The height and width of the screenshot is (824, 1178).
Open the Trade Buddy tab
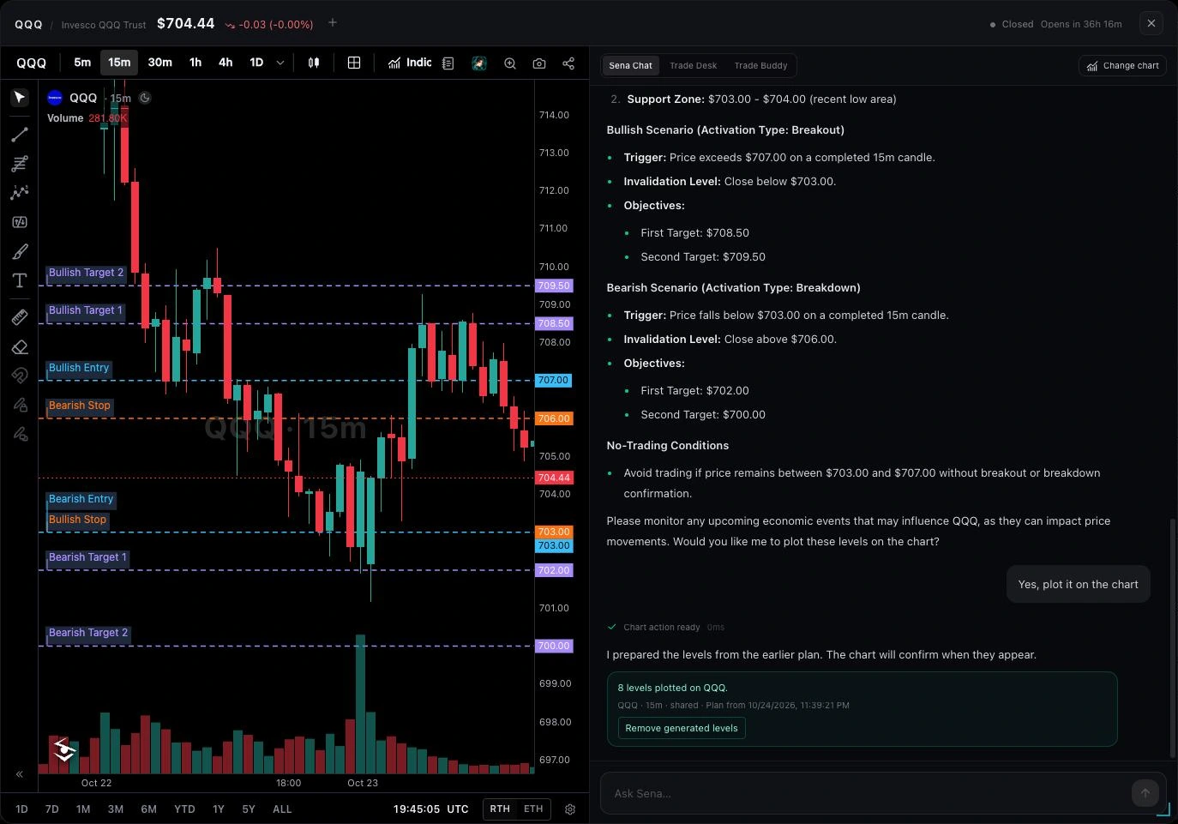tap(760, 66)
